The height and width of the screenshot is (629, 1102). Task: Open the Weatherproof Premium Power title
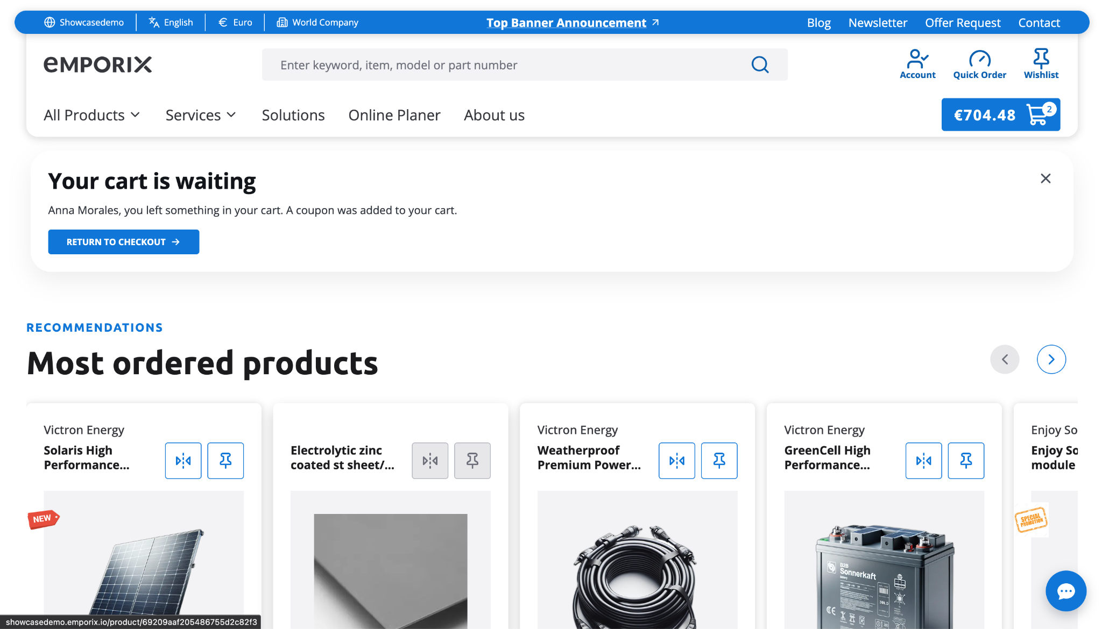pos(589,458)
